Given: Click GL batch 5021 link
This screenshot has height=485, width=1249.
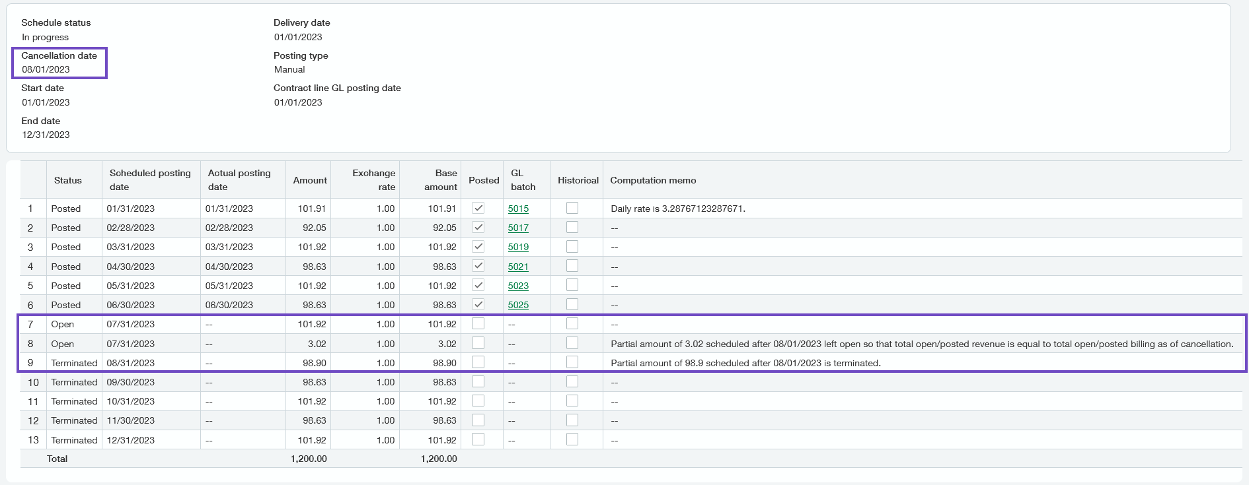Looking at the screenshot, I should pos(518,267).
